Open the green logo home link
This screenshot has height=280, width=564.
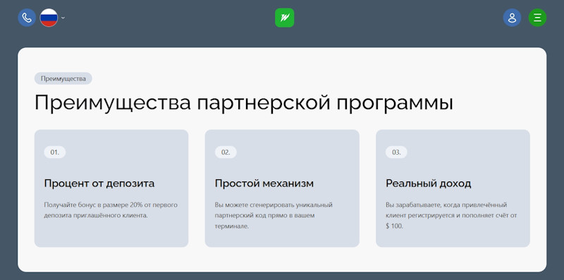[285, 18]
